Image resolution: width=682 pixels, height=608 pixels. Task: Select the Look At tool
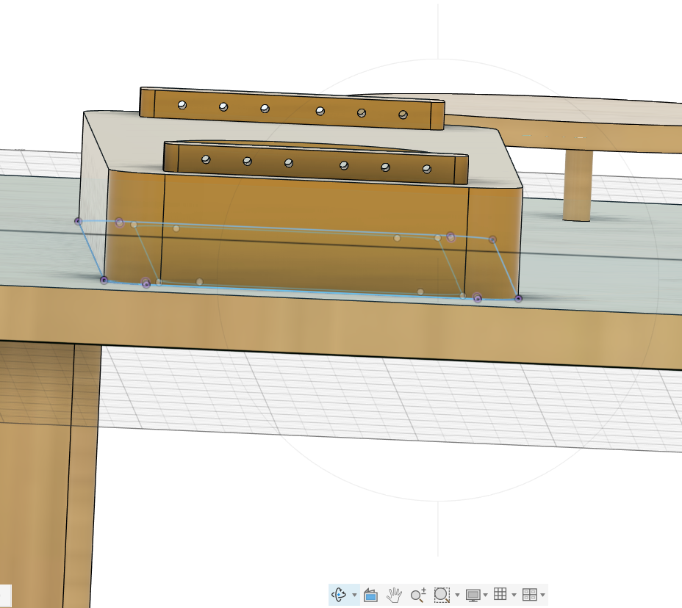coord(370,595)
